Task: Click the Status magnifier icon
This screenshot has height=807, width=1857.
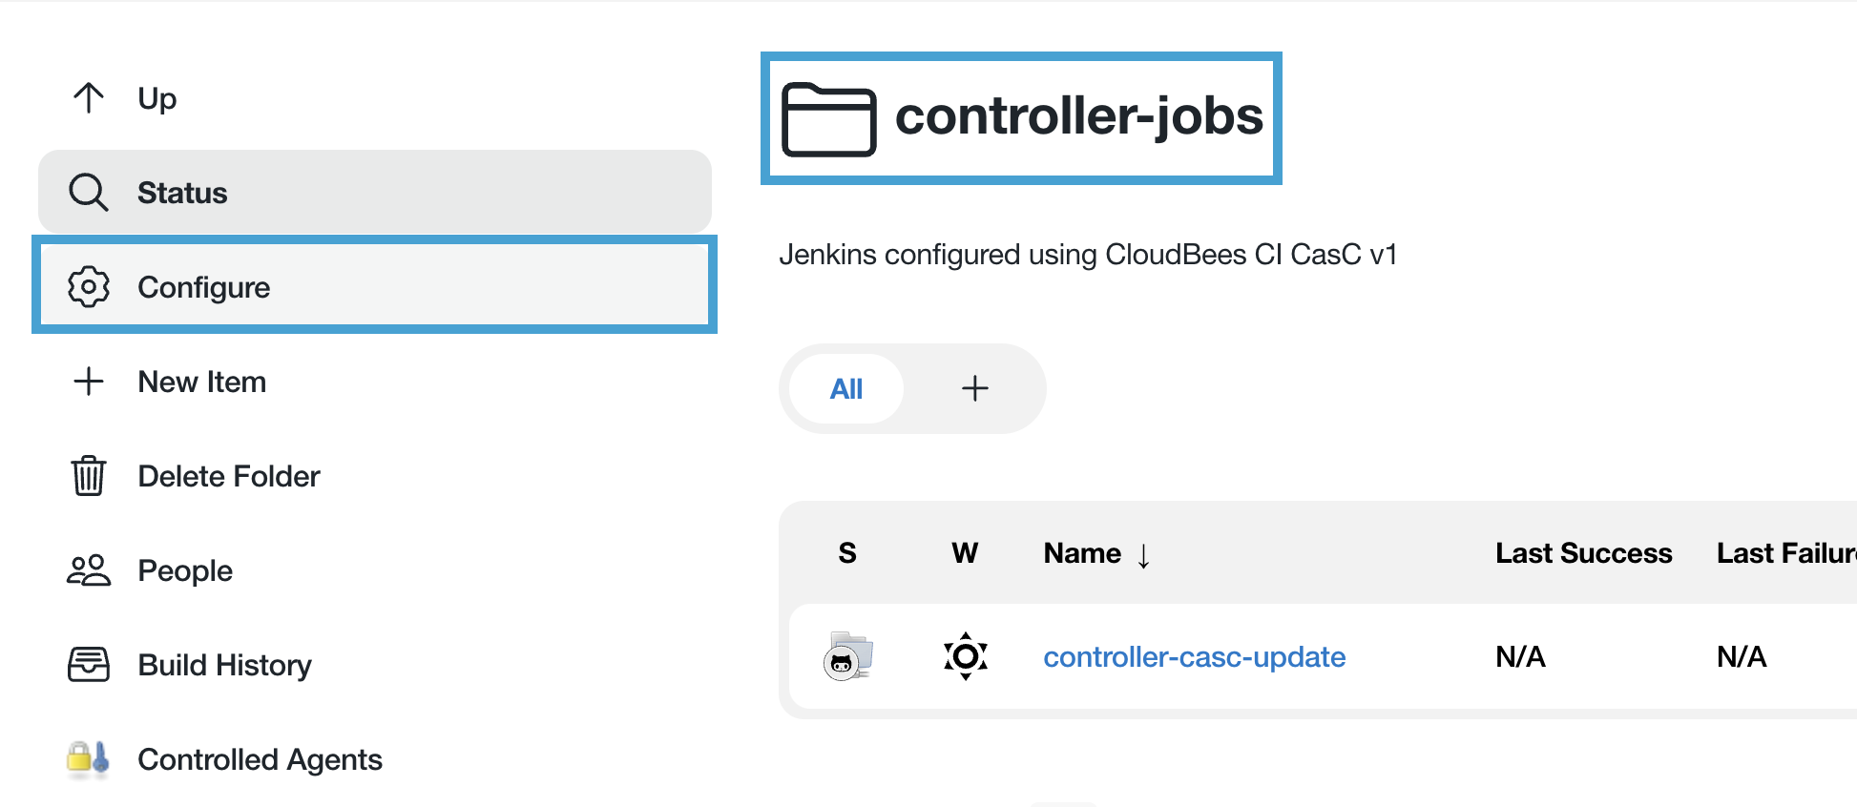Action: 89,192
